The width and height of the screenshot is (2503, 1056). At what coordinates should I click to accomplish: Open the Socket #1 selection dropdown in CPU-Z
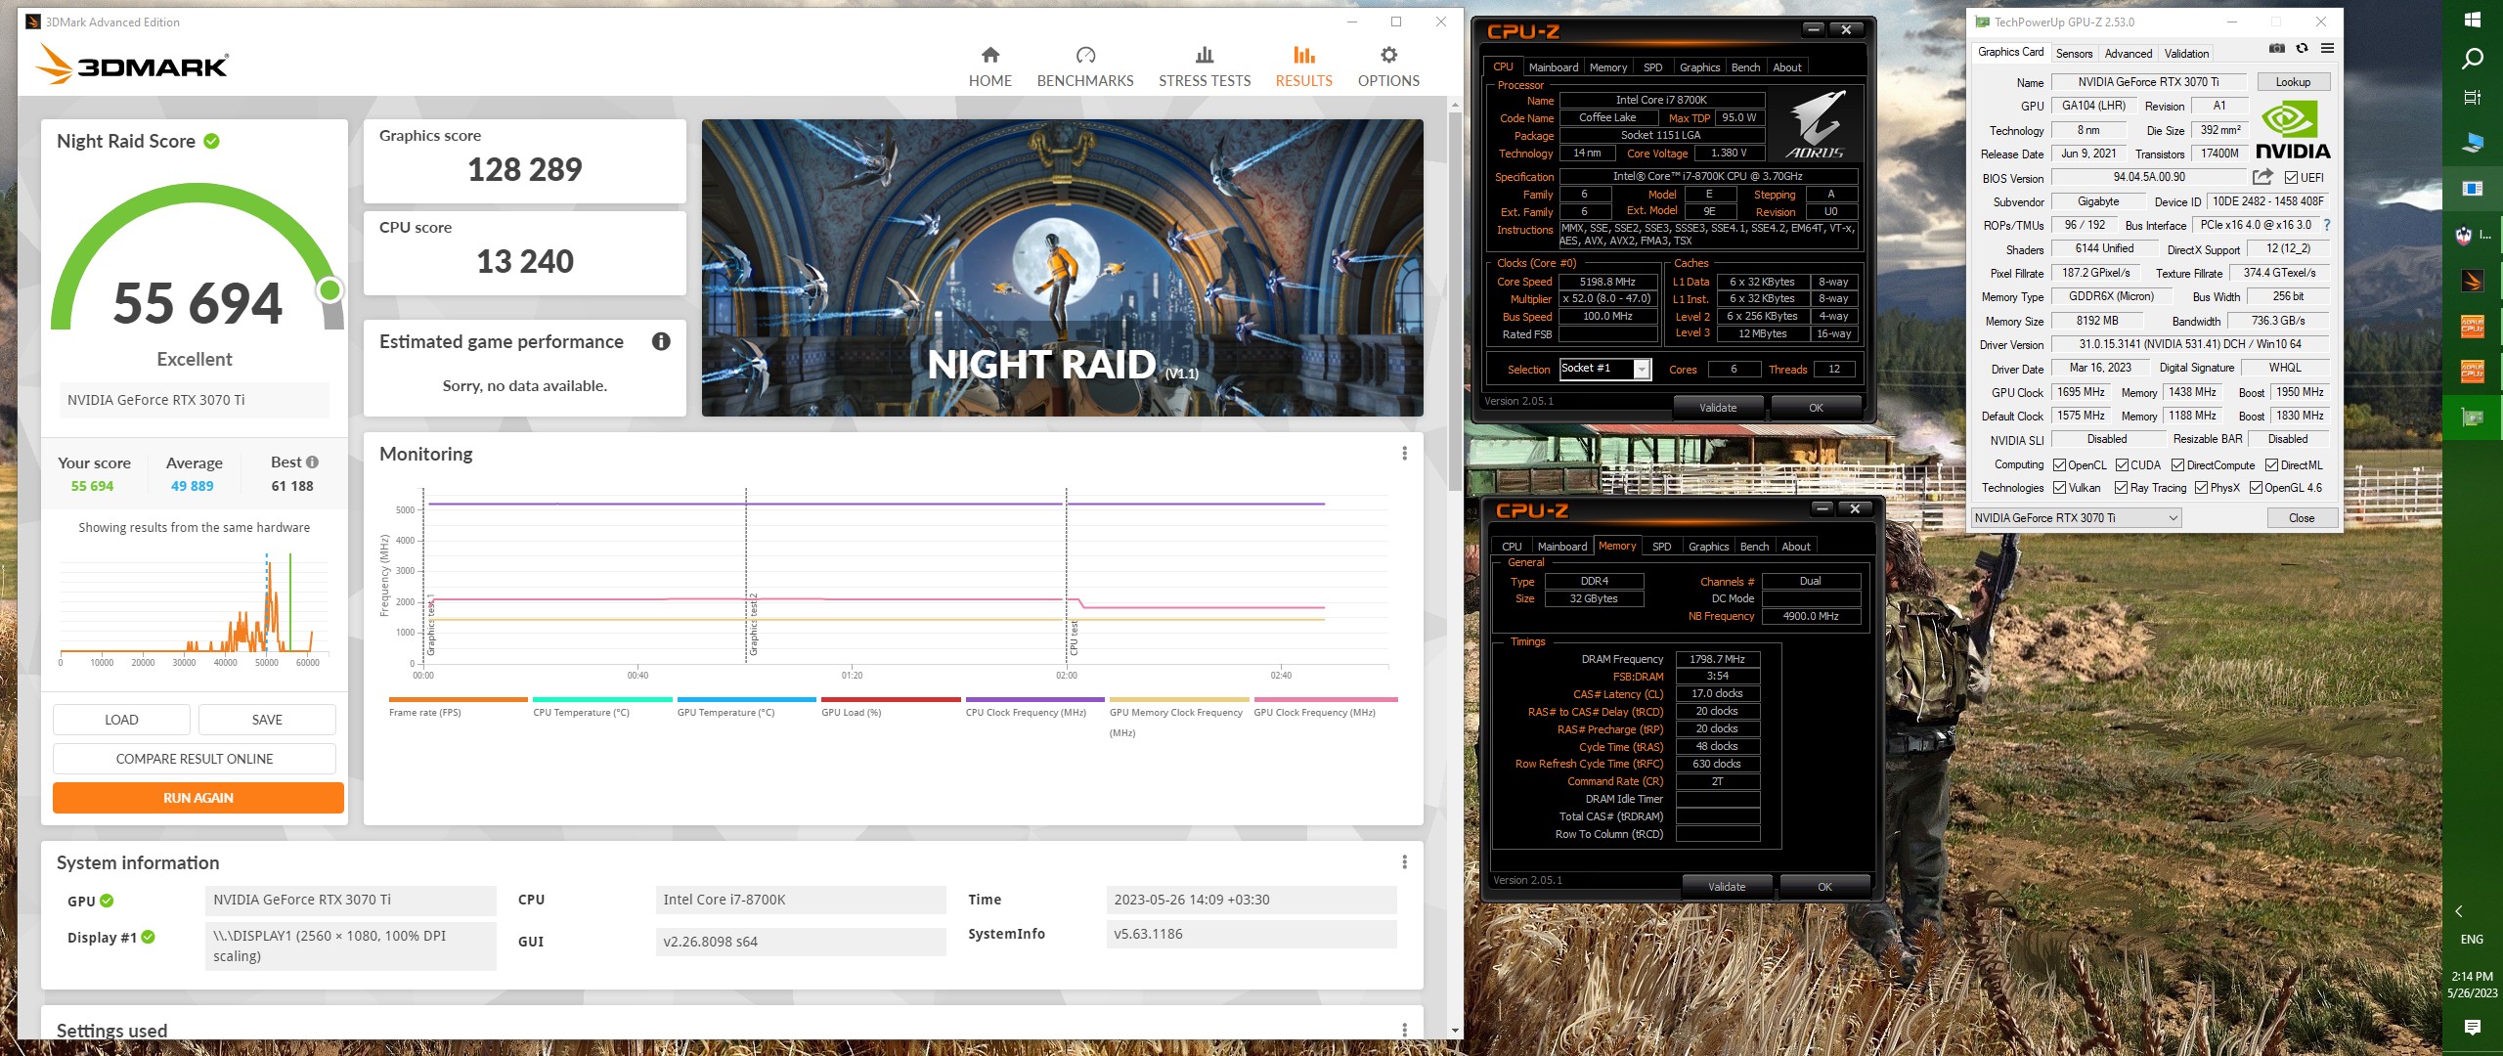click(x=1643, y=369)
